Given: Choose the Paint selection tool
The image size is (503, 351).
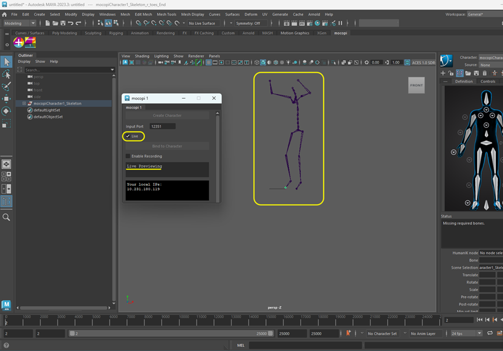Looking at the screenshot, I should pyautogui.click(x=7, y=86).
